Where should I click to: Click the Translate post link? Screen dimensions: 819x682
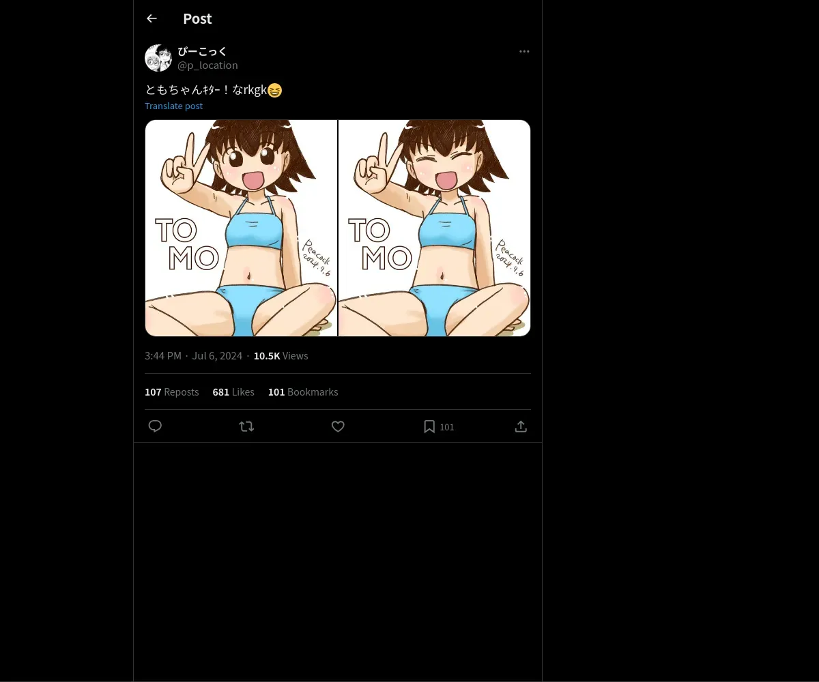173,106
